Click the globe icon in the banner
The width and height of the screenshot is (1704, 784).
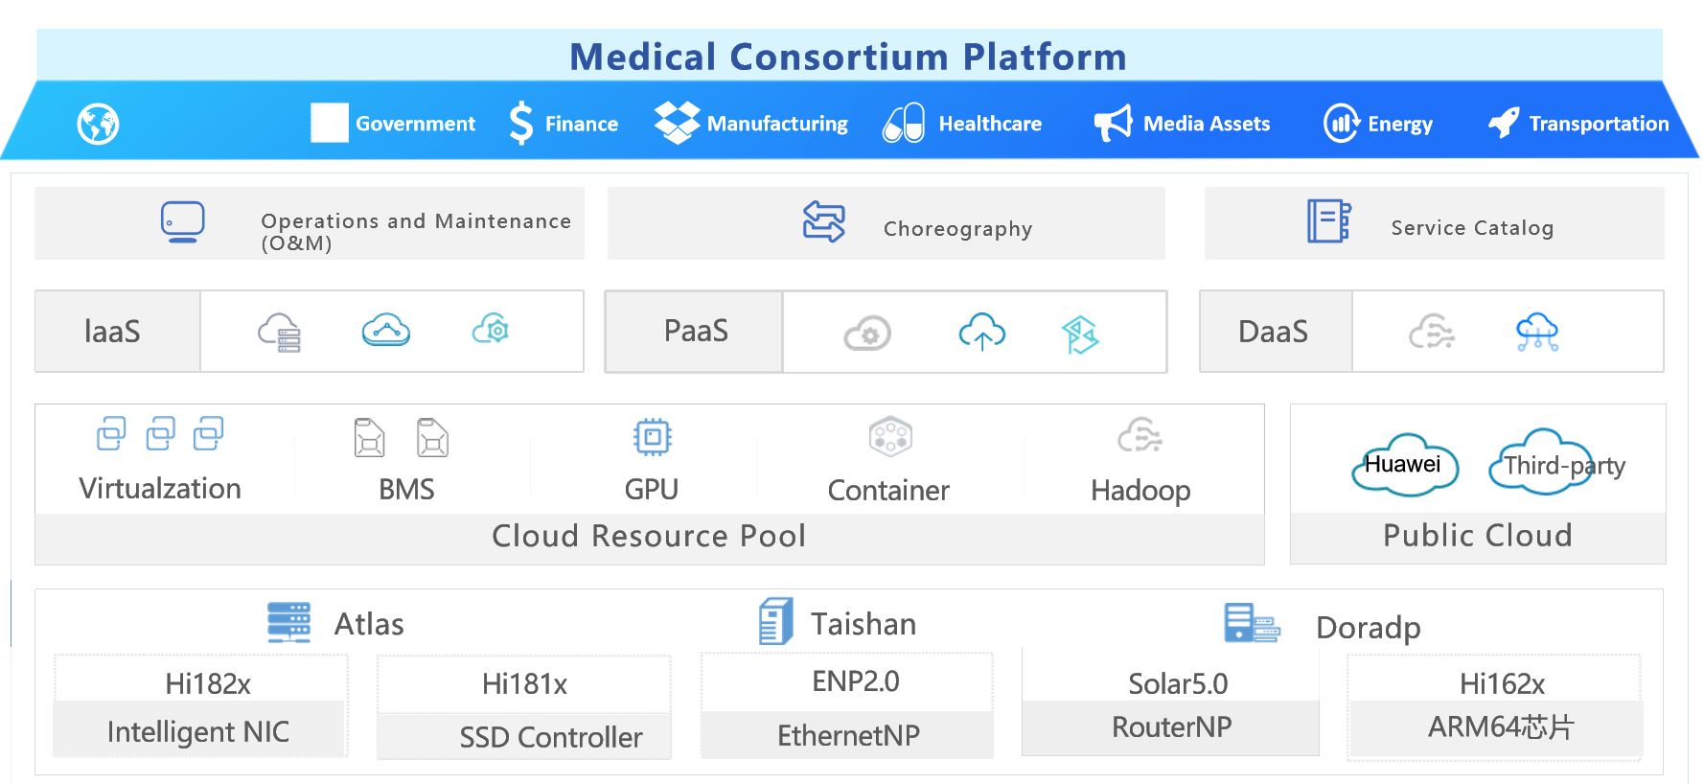coord(98,124)
